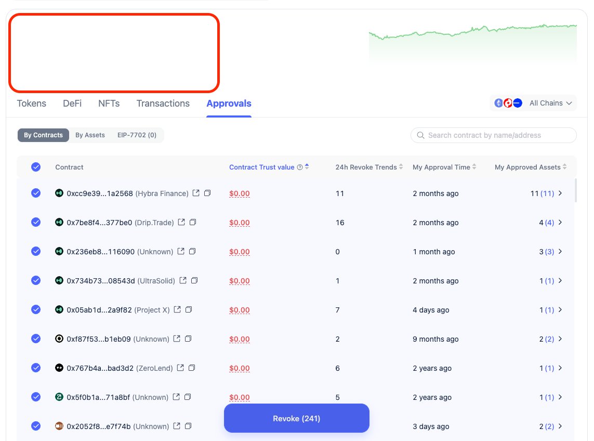Click '4 days ago' in Project X row
Screen dimensions: 594x441
tap(431, 310)
